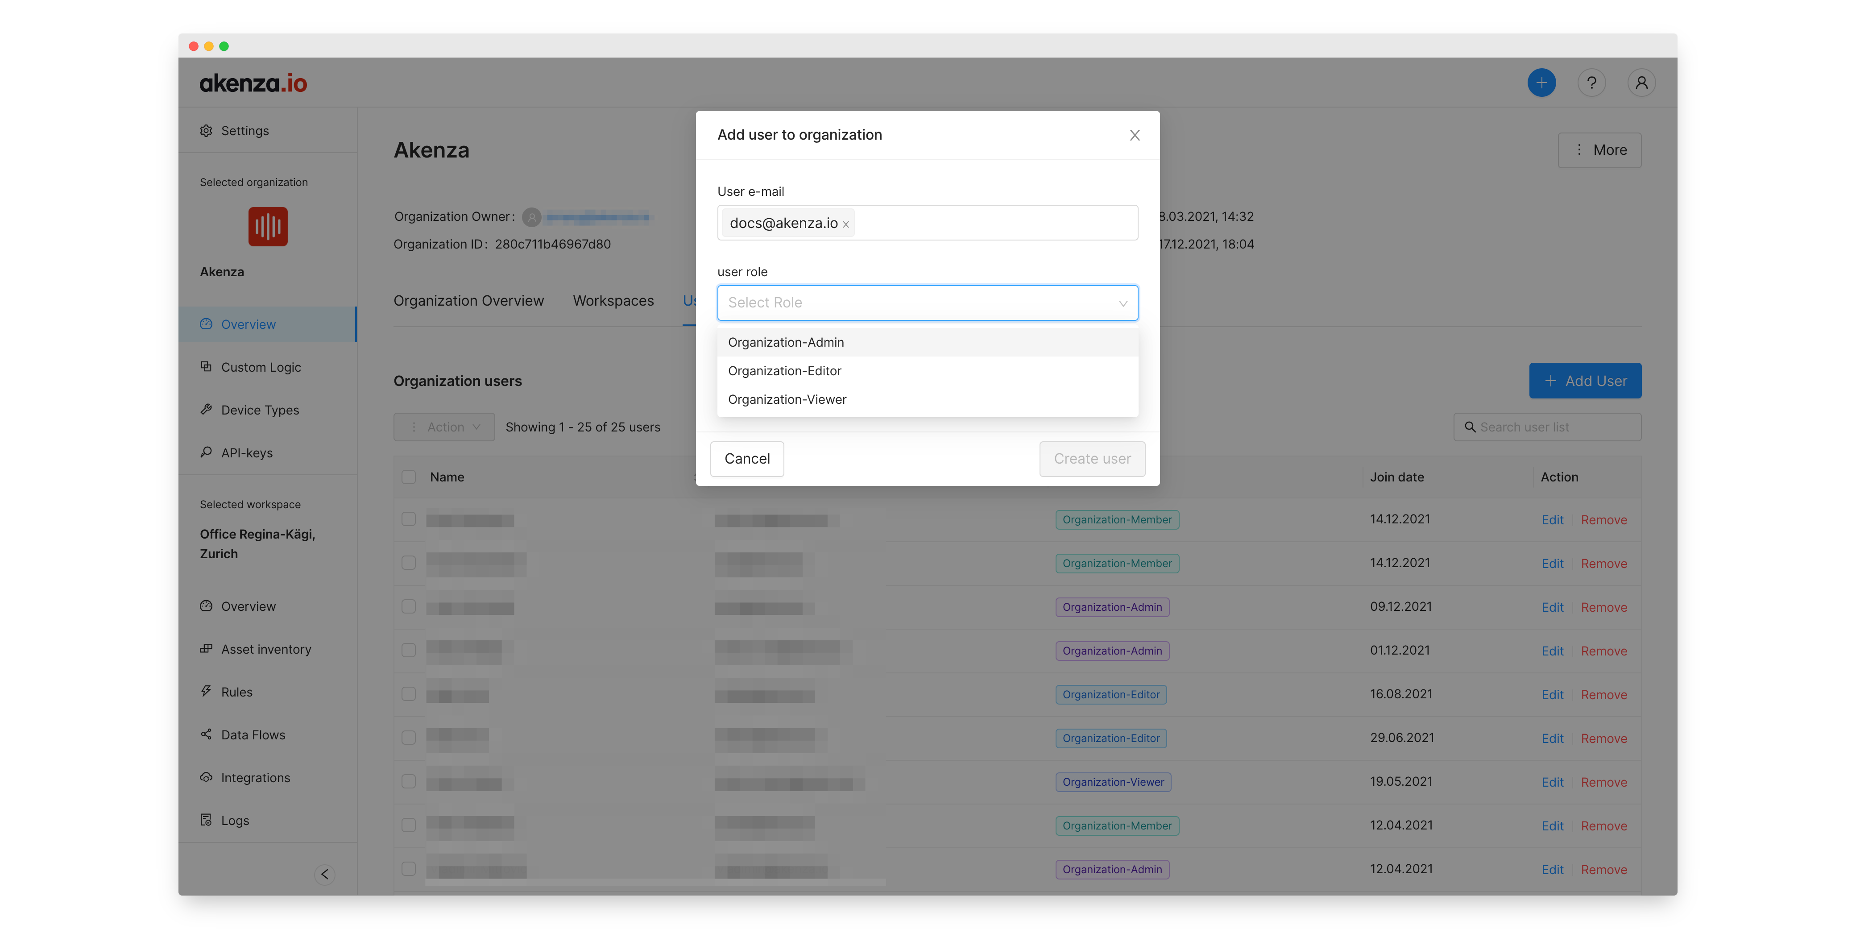Click the API-keys key icon

(206, 452)
